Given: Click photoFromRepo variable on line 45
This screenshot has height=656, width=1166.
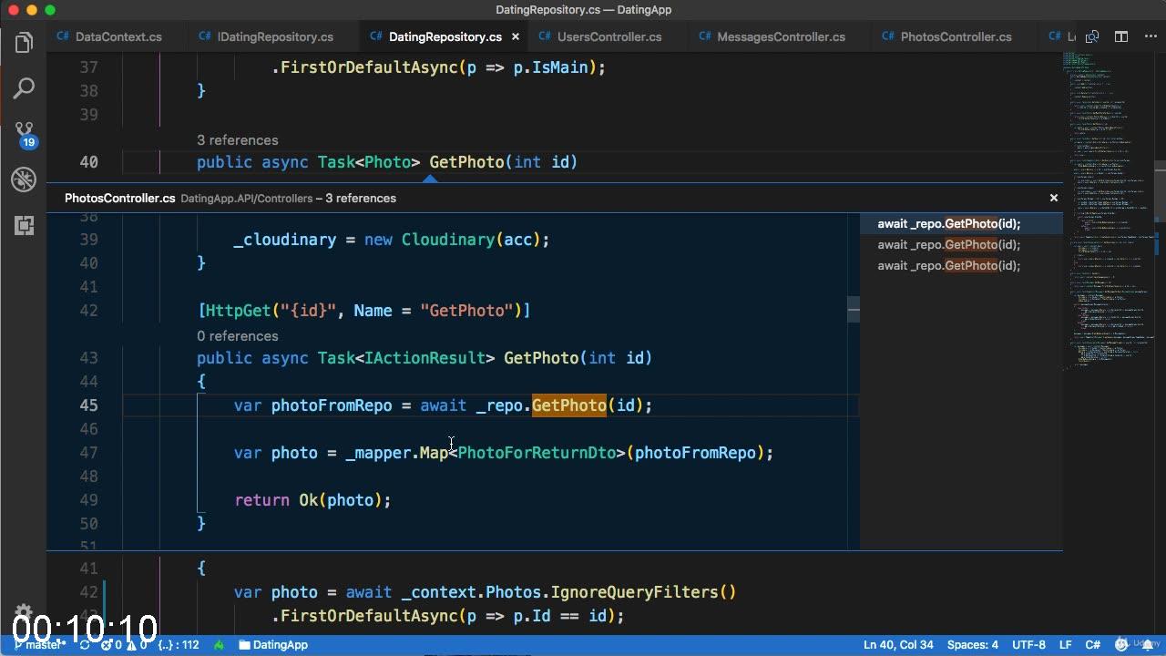Looking at the screenshot, I should pos(332,405).
